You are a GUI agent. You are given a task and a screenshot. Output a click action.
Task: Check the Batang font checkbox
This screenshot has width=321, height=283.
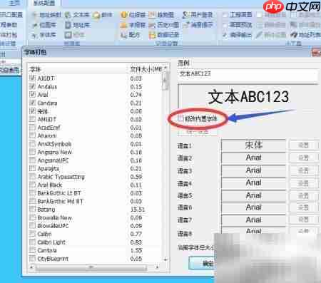[x=32, y=210]
